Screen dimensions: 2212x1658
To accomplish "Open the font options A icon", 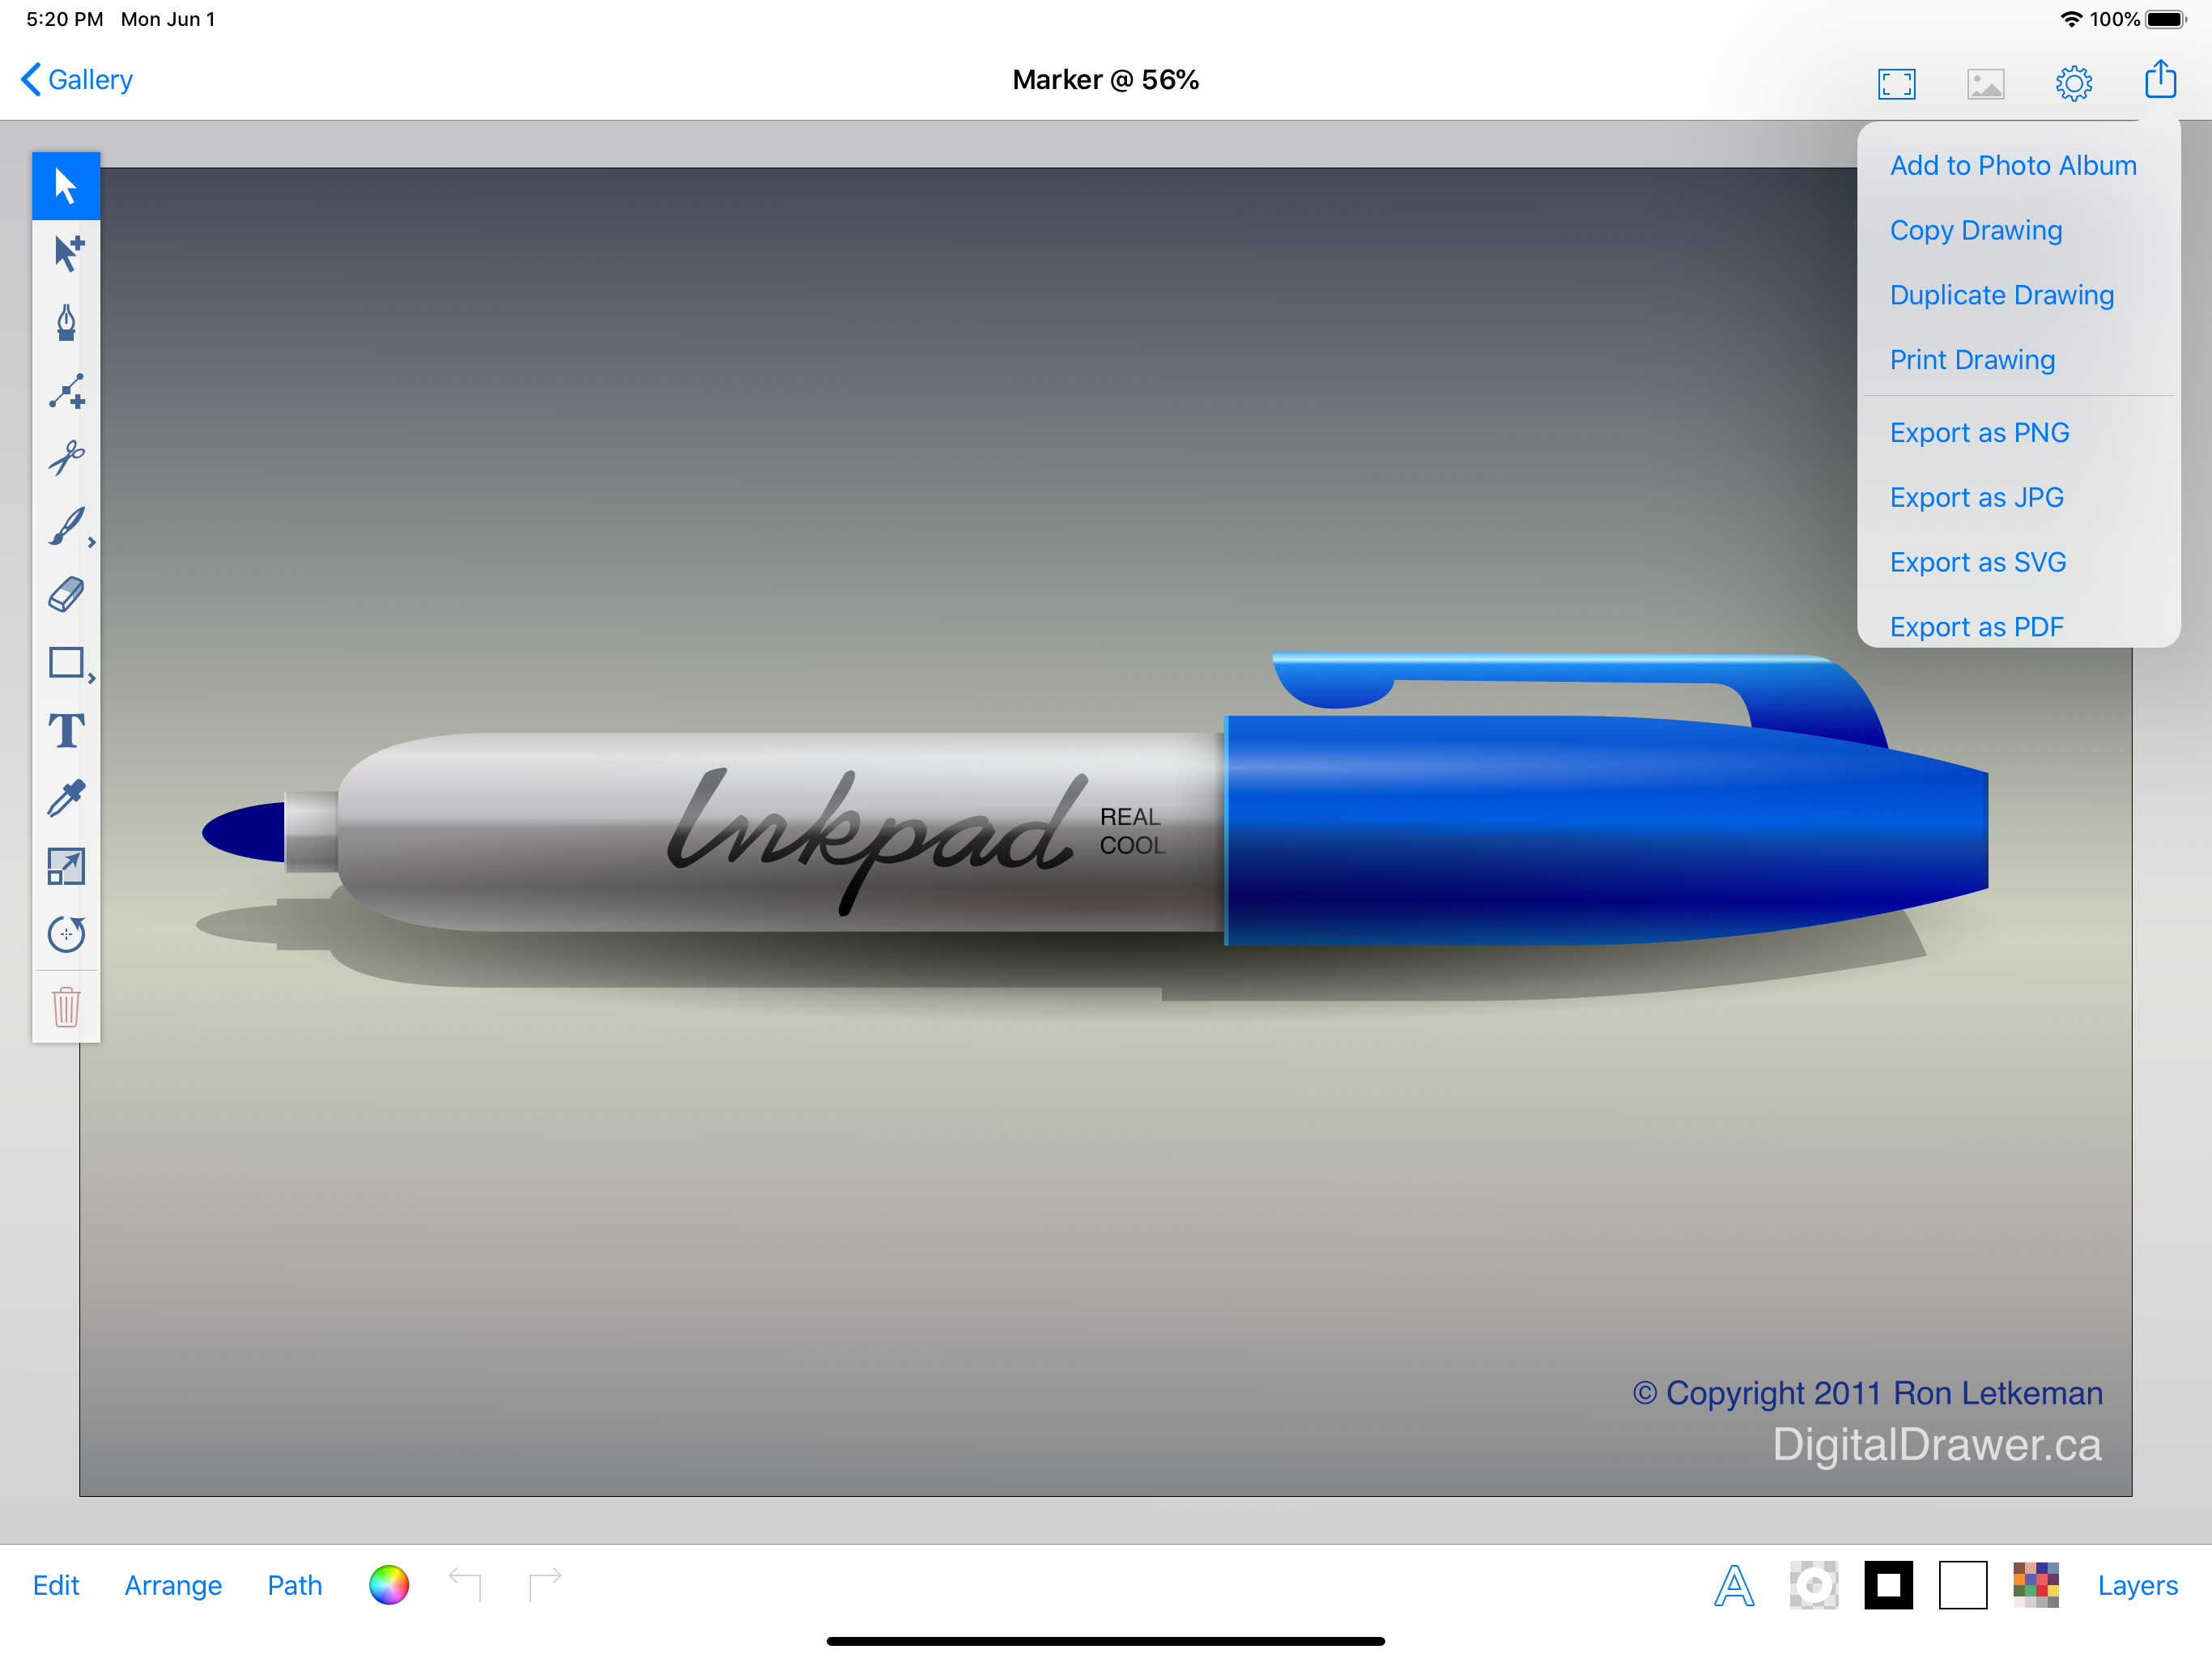I will pos(1734,1586).
